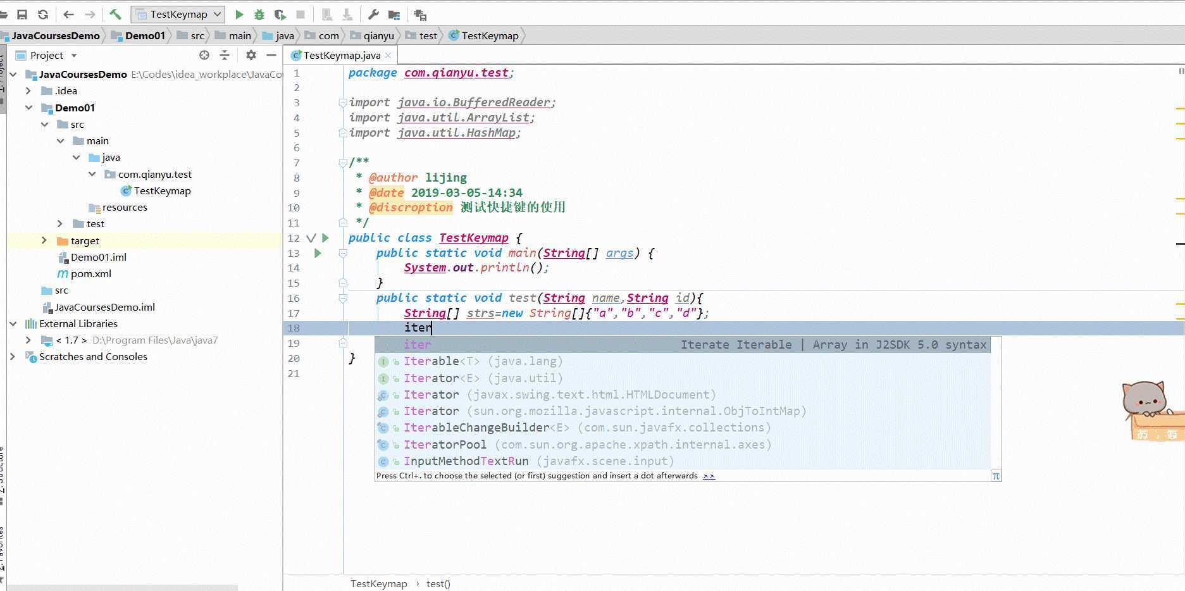Open Project Structure icon in the toolbar
The image size is (1185, 591).
[x=394, y=14]
